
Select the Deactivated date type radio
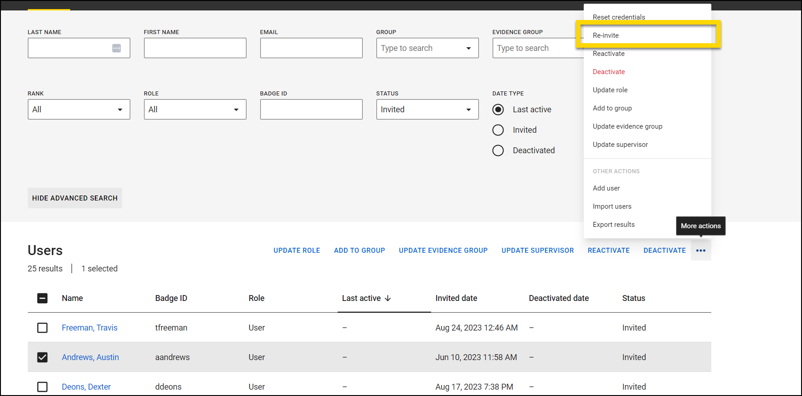click(498, 150)
